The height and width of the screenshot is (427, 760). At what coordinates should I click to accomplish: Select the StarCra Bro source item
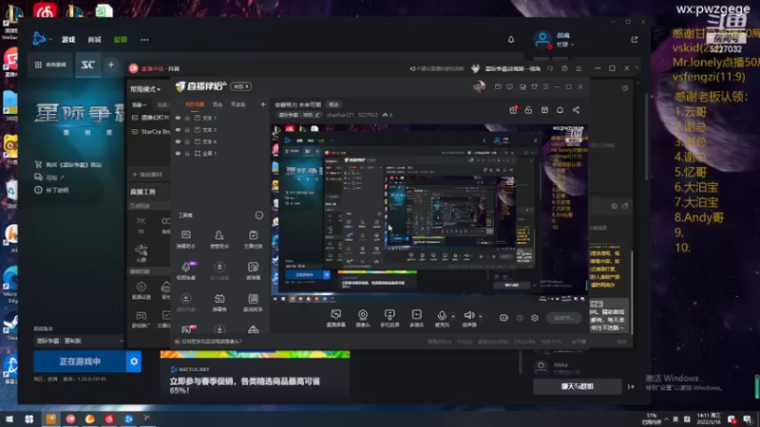pos(151,132)
